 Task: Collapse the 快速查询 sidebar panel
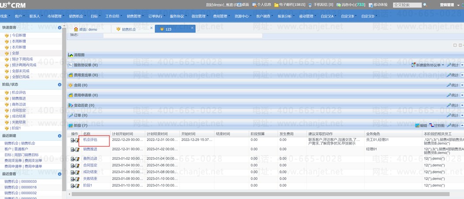60,28
